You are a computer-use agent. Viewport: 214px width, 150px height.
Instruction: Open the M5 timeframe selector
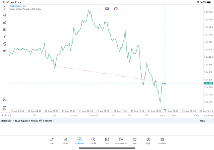(4, 51)
